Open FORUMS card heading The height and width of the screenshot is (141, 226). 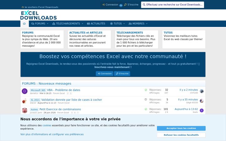[x=28, y=33]
